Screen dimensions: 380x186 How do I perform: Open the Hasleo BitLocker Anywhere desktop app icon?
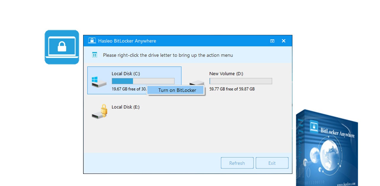62,47
